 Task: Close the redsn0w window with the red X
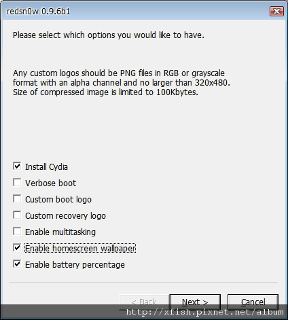coord(276,11)
